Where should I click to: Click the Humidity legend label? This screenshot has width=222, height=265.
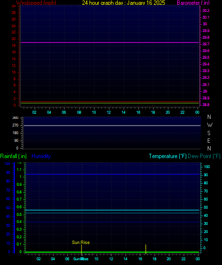click(41, 156)
